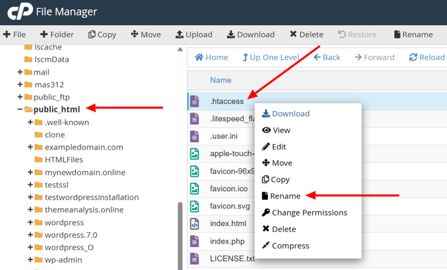The height and width of the screenshot is (270, 447).
Task: Click the .litespeed_flag file icon
Action: pyautogui.click(x=194, y=119)
